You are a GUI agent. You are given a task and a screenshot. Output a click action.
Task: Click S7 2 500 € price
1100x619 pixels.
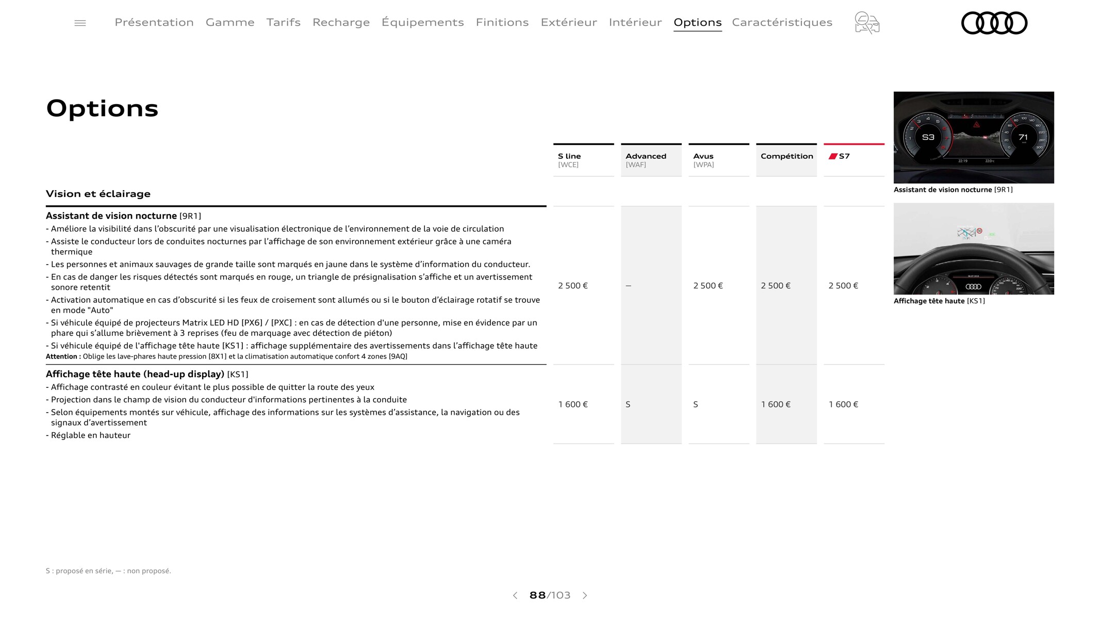click(x=843, y=286)
